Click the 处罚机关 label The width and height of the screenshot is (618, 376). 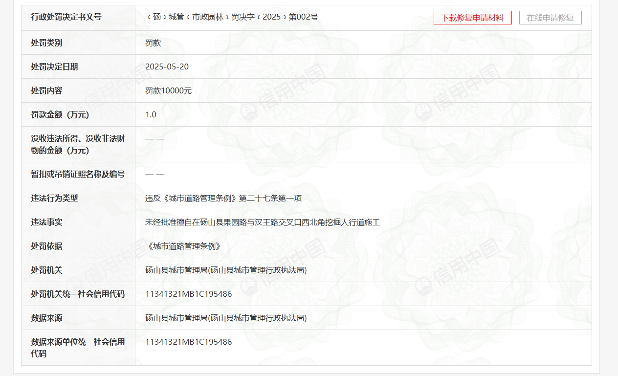46,270
